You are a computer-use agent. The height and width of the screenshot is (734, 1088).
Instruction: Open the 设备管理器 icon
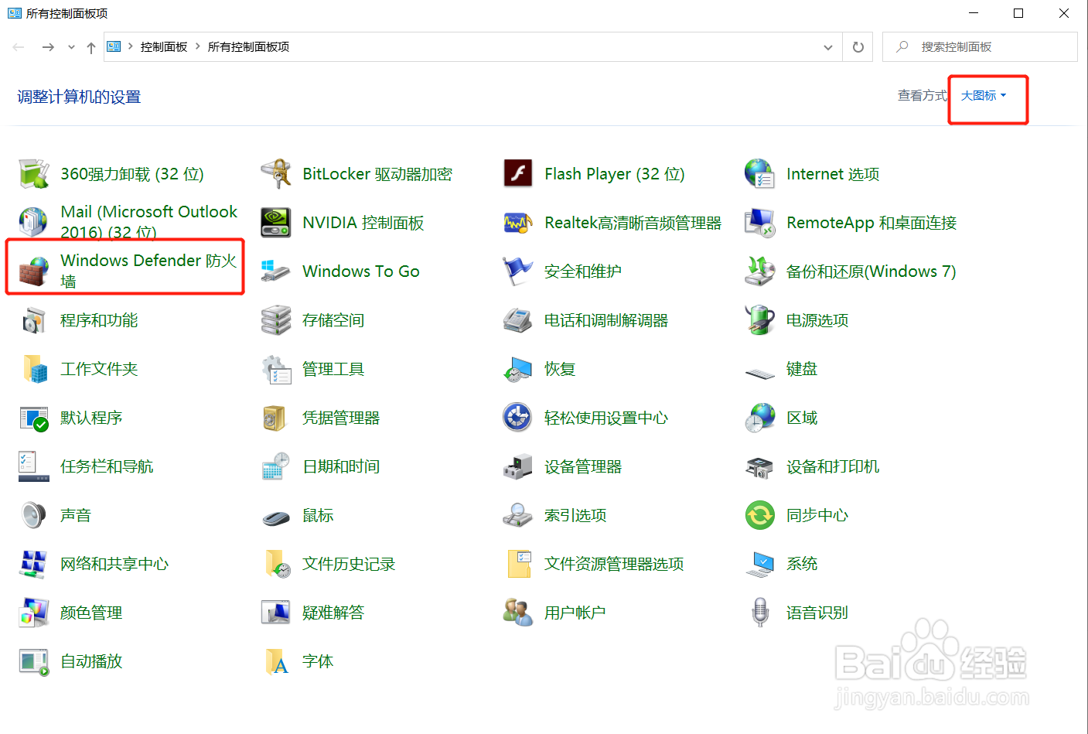click(517, 466)
